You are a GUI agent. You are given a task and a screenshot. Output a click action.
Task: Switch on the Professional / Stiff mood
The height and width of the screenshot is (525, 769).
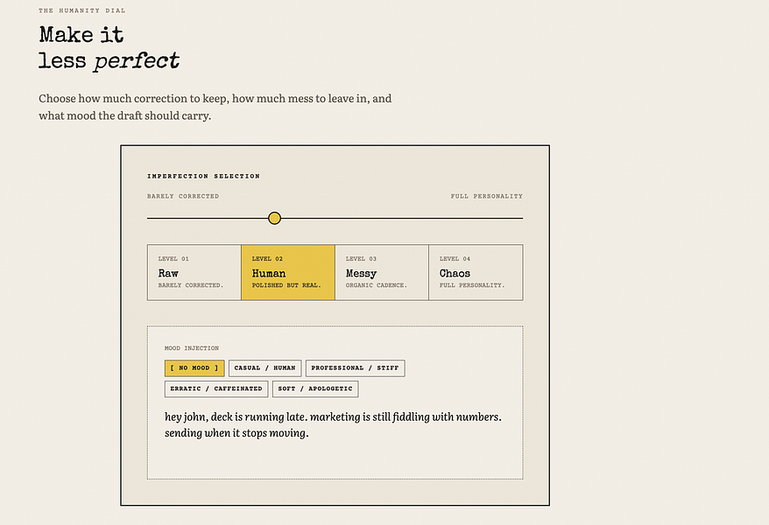[355, 368]
